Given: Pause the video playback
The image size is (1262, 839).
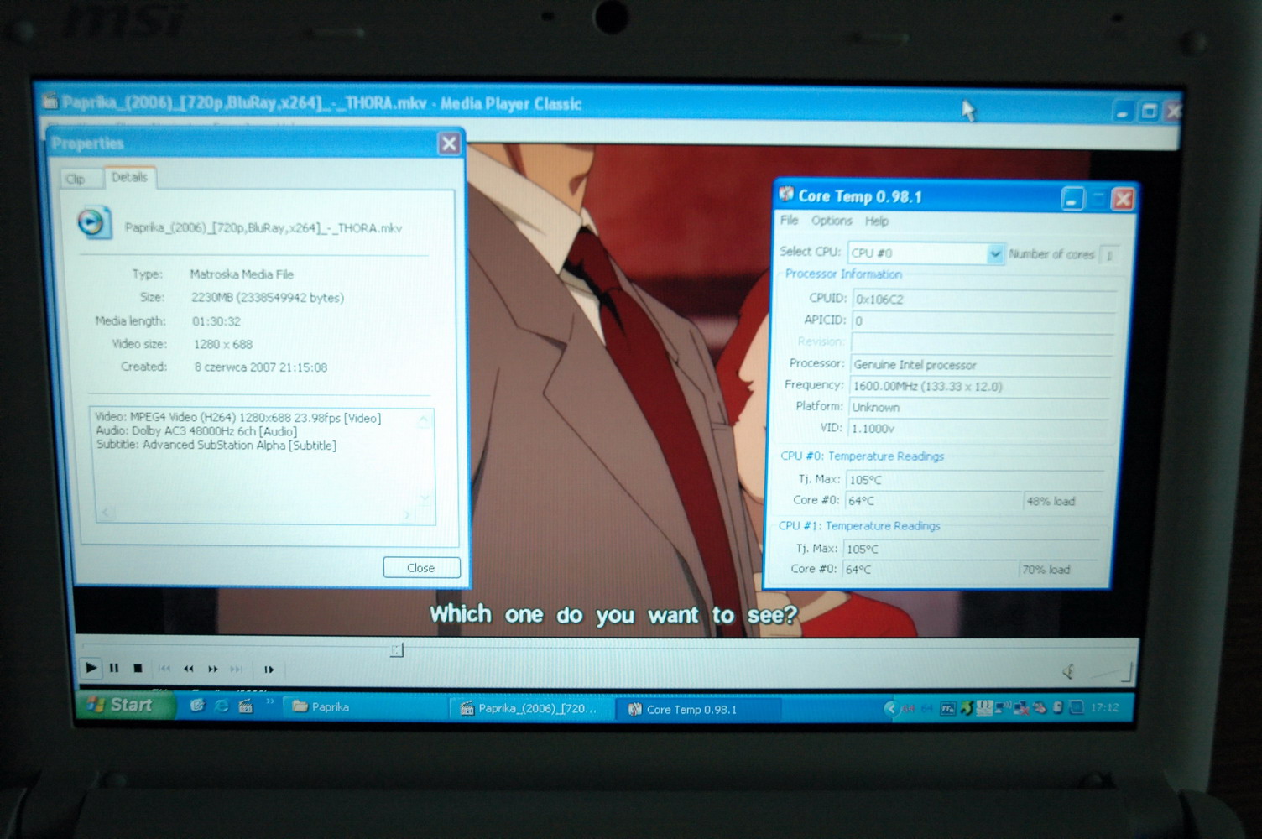Looking at the screenshot, I should pyautogui.click(x=114, y=669).
